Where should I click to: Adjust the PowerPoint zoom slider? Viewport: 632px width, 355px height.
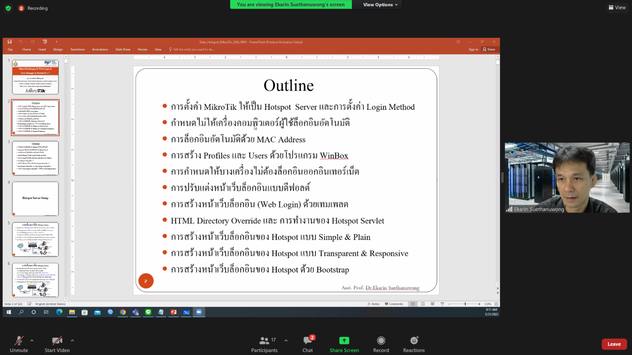[x=465, y=304]
